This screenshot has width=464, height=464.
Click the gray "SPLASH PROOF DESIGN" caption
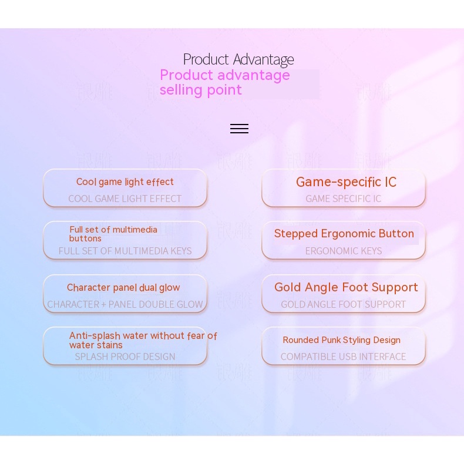coord(125,357)
